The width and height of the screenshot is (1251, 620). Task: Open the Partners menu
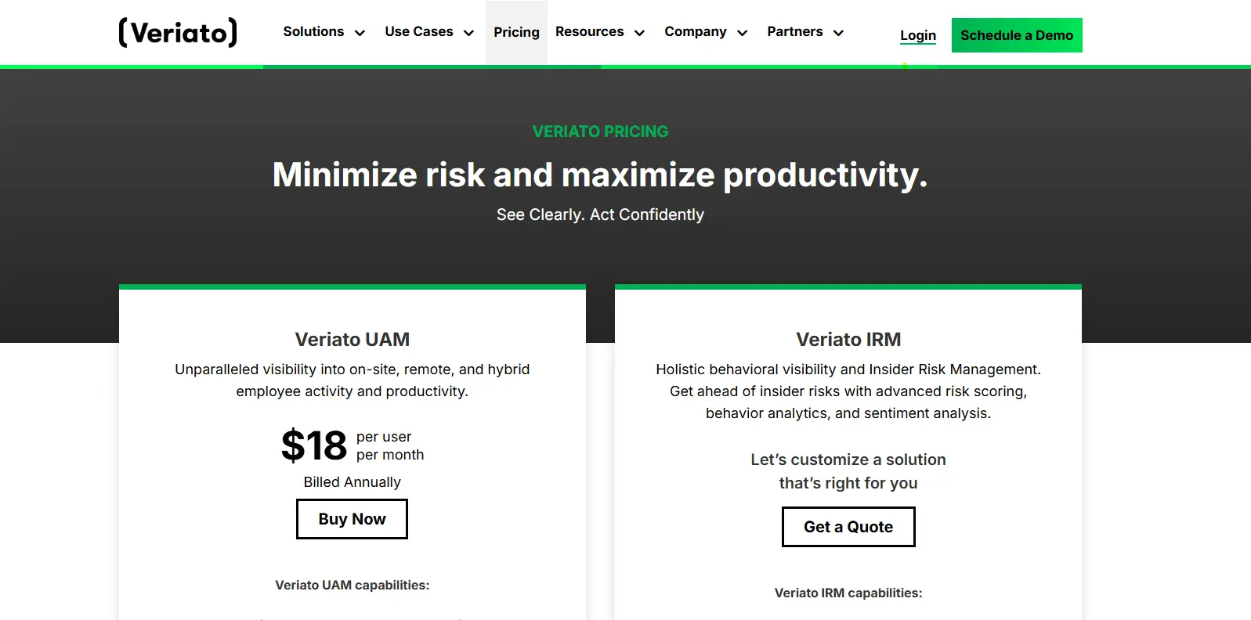(795, 31)
